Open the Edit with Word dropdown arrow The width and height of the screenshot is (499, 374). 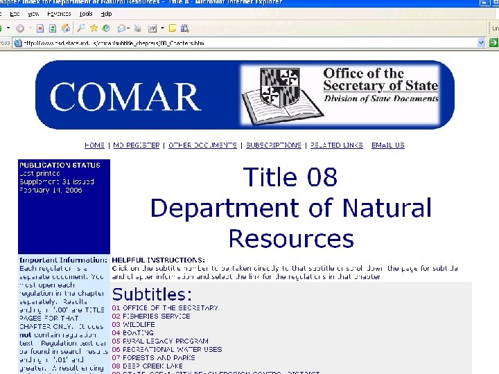coord(162,28)
